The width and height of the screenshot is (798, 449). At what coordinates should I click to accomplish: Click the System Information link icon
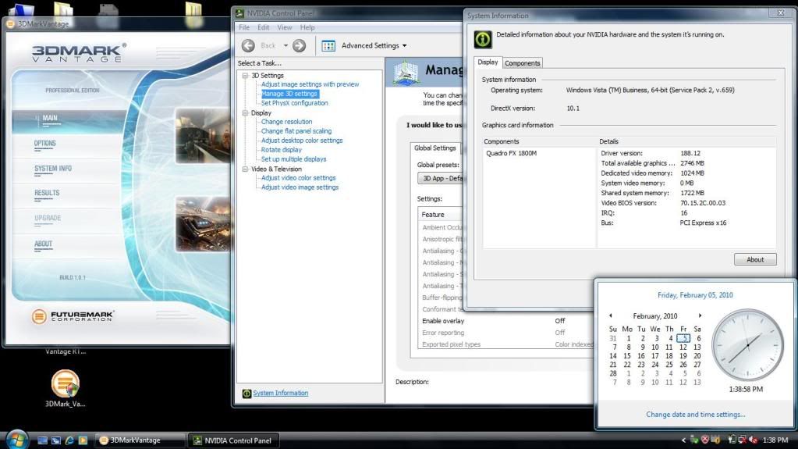pos(246,394)
